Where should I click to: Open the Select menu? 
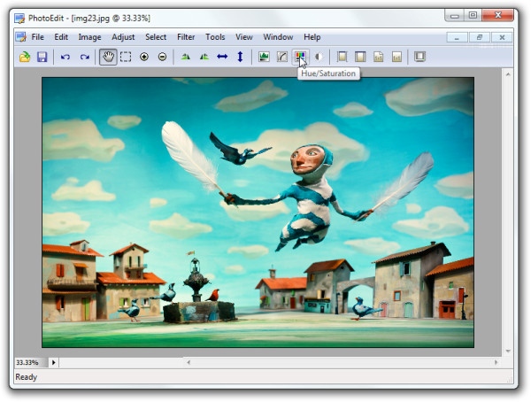coord(156,37)
